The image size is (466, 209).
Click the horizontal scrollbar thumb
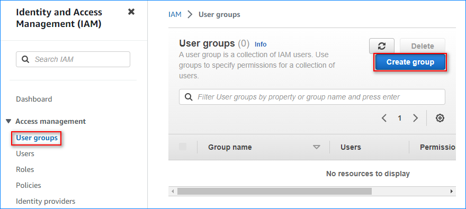click(274, 191)
